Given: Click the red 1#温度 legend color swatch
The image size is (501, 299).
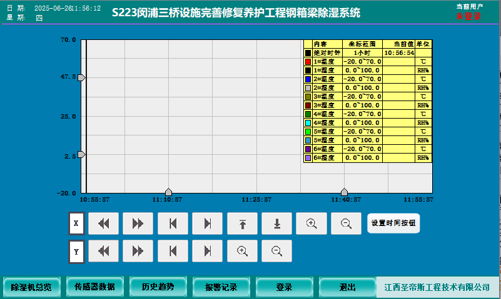Looking at the screenshot, I should click(308, 62).
